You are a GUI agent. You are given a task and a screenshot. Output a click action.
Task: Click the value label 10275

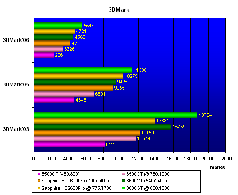(131, 76)
